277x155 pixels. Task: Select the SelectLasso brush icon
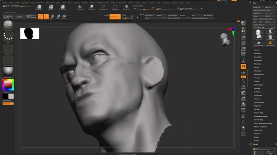(103, 7)
